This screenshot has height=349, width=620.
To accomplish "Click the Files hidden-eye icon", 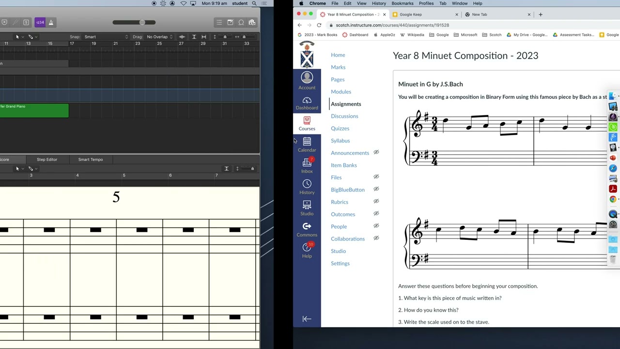I will (376, 177).
